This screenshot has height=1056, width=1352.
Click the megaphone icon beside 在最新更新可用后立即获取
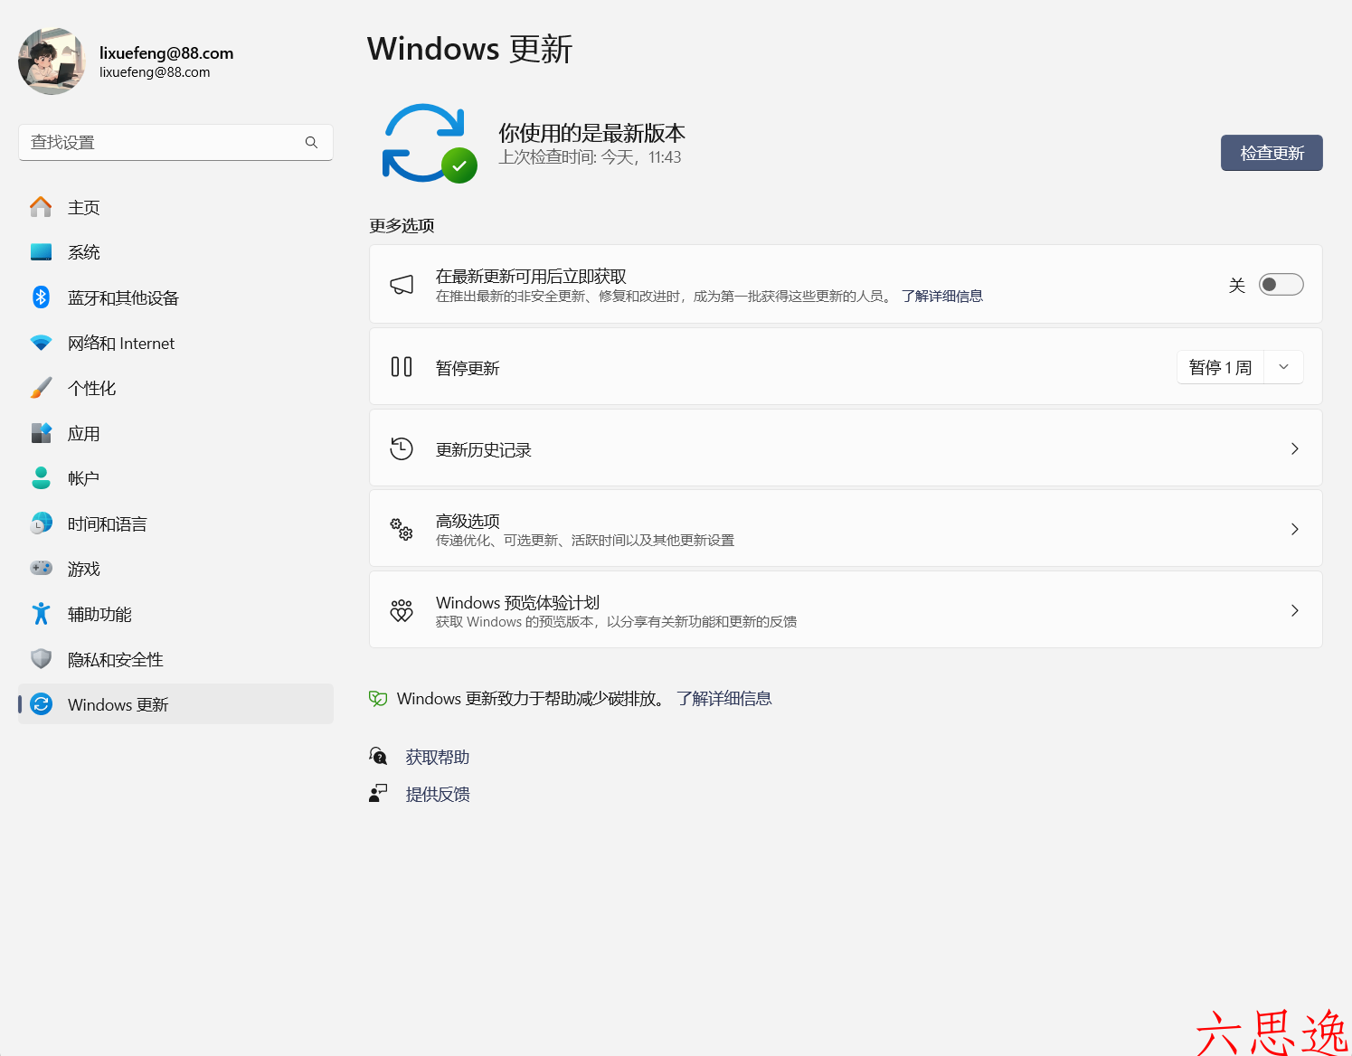click(x=402, y=285)
